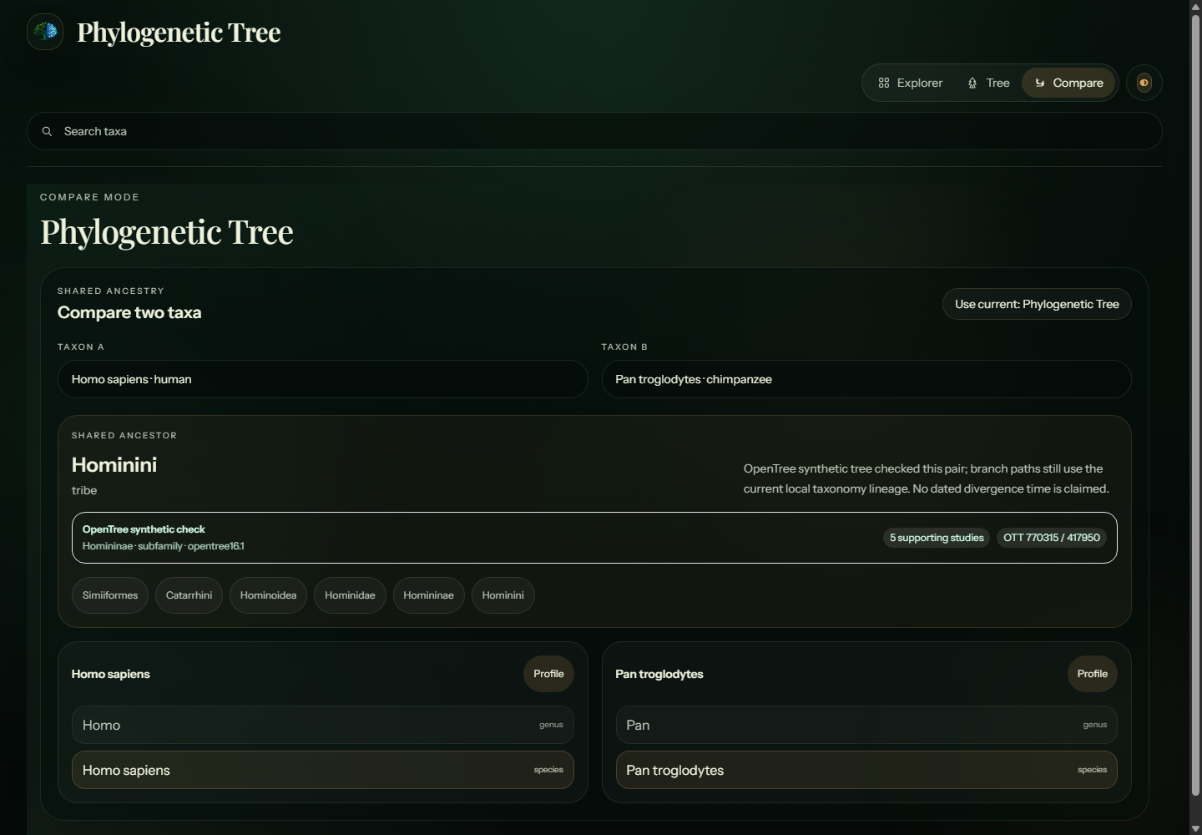
Task: Click the Hominini shared ancestor heading
Action: (114, 465)
